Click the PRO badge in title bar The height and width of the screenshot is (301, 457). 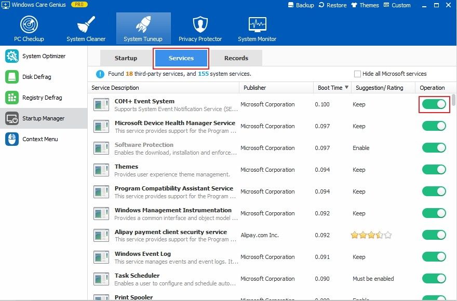click(x=79, y=5)
